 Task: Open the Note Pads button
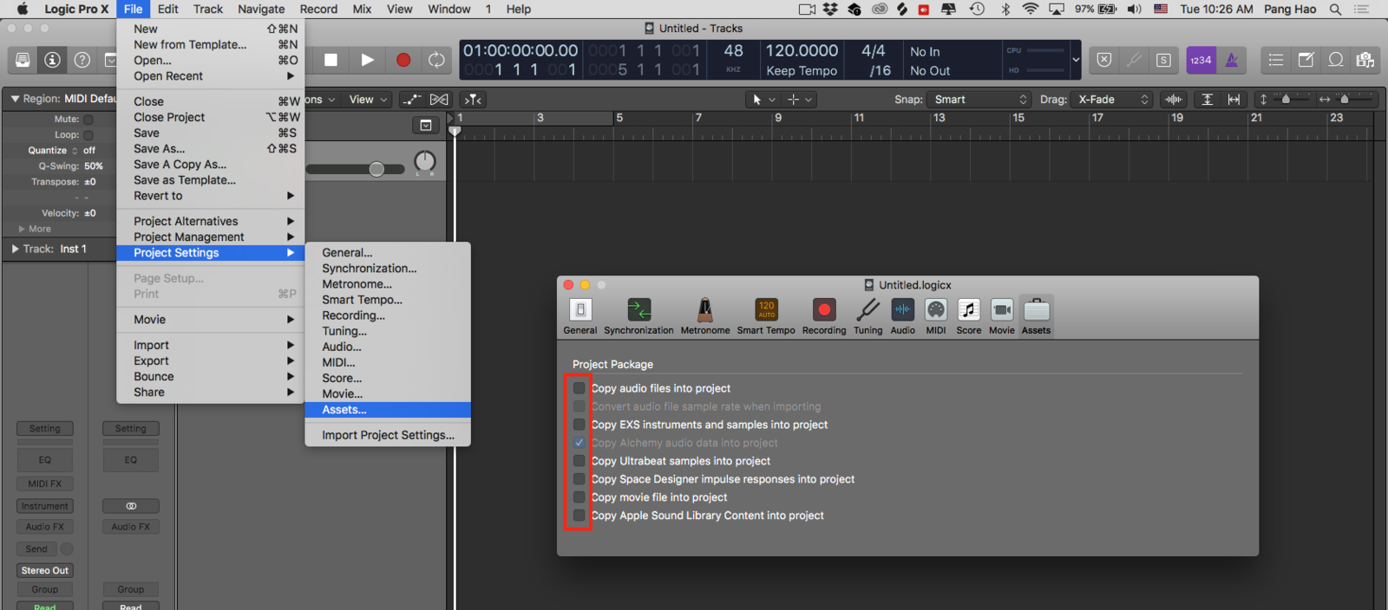coord(1306,60)
